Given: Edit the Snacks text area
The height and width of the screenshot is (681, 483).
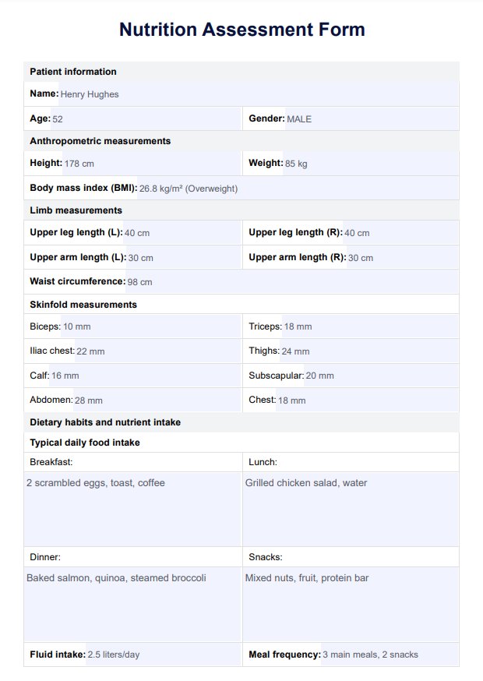Looking at the screenshot, I should pyautogui.click(x=351, y=604).
